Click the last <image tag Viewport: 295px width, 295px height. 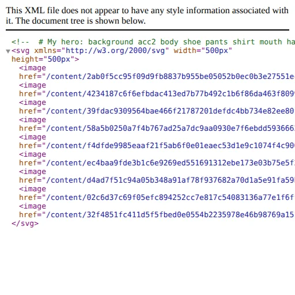[32, 206]
